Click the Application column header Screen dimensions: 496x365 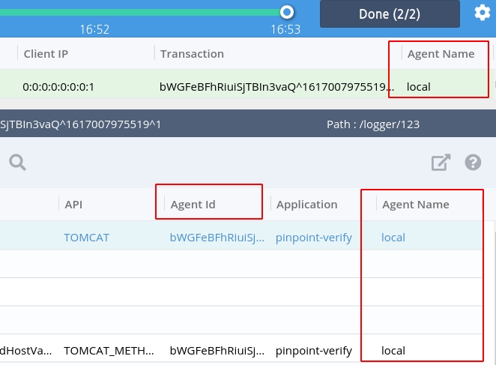pos(307,204)
